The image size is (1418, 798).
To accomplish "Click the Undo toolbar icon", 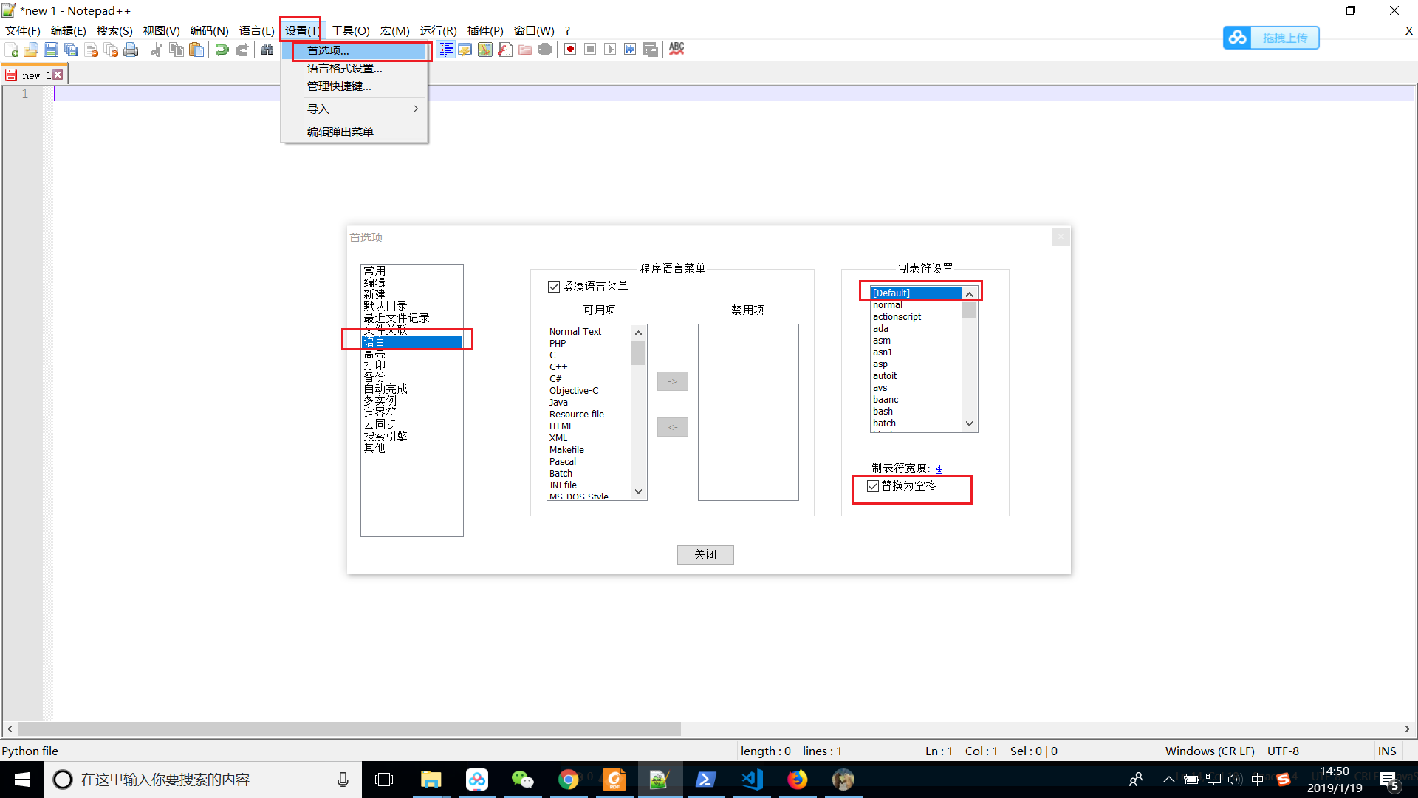I will (222, 50).
